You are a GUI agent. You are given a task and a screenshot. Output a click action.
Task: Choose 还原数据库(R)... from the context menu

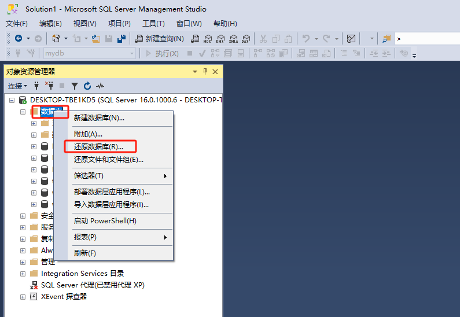coord(98,146)
